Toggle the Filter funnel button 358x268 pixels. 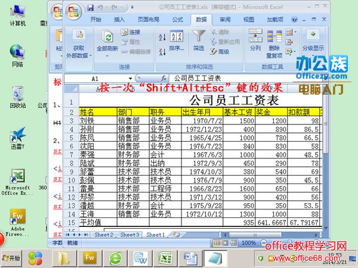199,40
